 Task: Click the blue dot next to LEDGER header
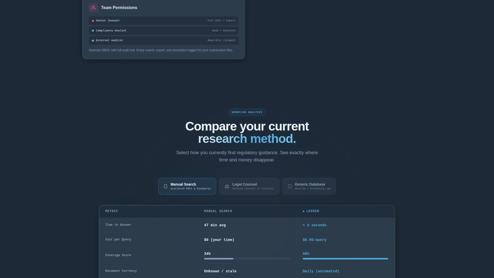pyautogui.click(x=304, y=211)
